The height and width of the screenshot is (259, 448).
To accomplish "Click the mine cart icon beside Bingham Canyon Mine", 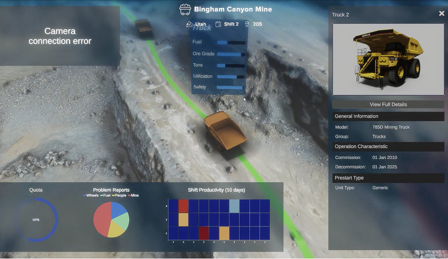I will [x=185, y=9].
